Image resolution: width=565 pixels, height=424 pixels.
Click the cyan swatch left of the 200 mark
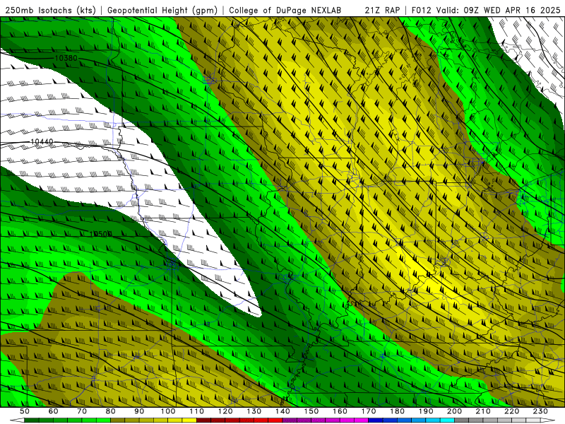click(448, 420)
